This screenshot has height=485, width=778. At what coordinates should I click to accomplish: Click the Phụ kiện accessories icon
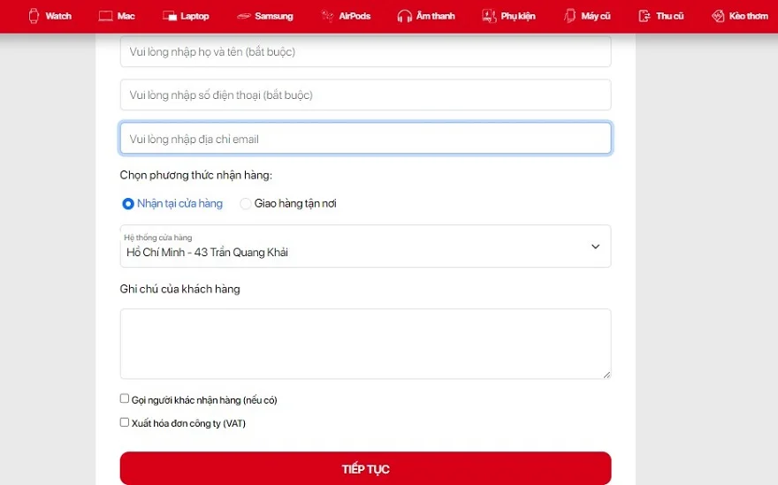click(x=489, y=16)
